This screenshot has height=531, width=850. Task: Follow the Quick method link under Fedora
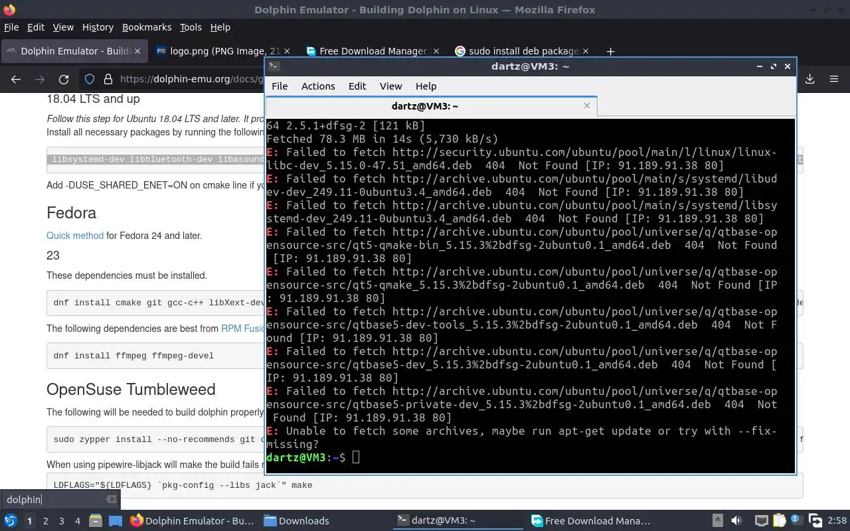(x=75, y=236)
